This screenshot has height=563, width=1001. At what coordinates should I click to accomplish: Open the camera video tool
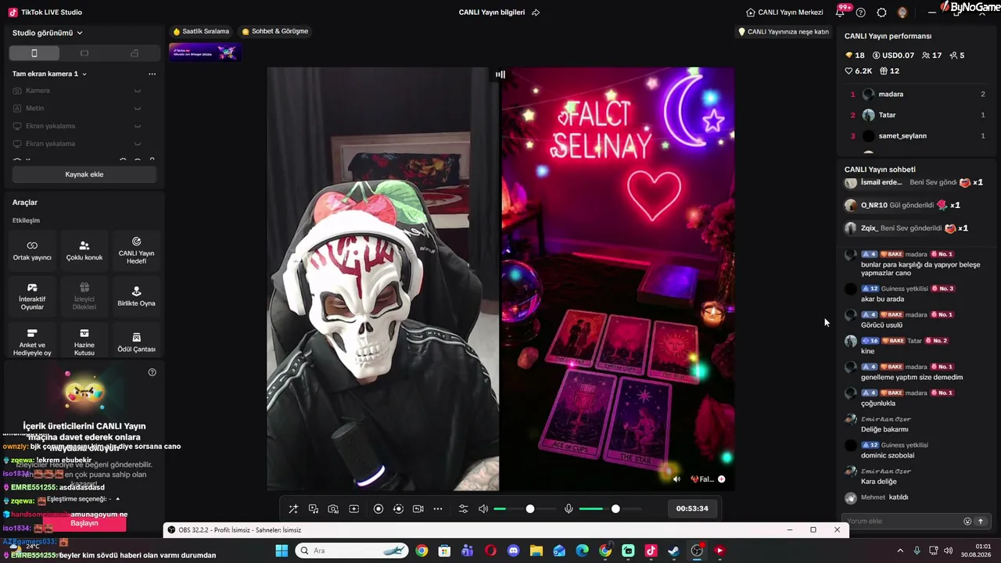pyautogui.click(x=418, y=509)
